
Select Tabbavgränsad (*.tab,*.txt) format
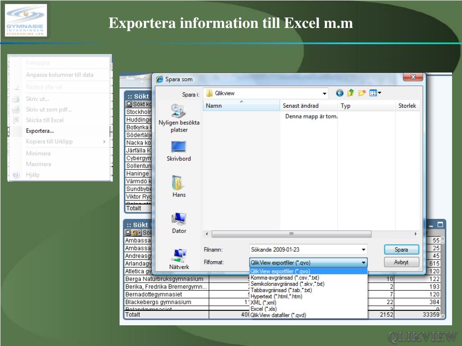point(308,290)
